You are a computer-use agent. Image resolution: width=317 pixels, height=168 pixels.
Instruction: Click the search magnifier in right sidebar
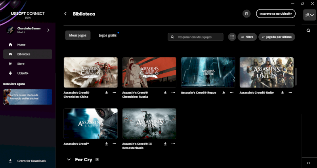(309, 31)
